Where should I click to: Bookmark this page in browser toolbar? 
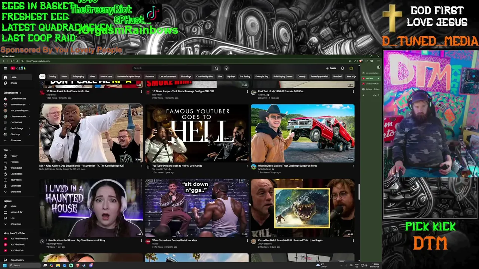[16, 61]
